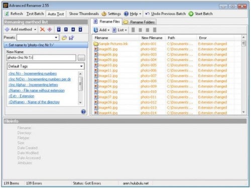251x188 pixels.
Task: Insert the Inc Alpha incrementing letters tag
Action: pos(33,85)
